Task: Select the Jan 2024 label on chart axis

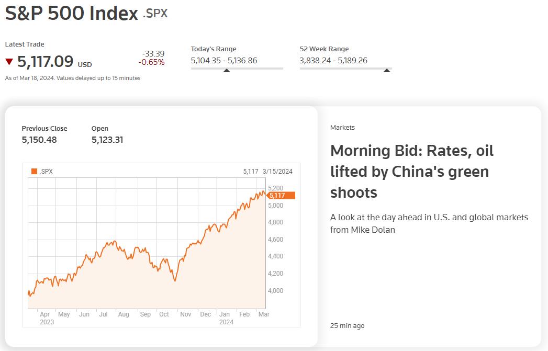Action: click(x=226, y=318)
